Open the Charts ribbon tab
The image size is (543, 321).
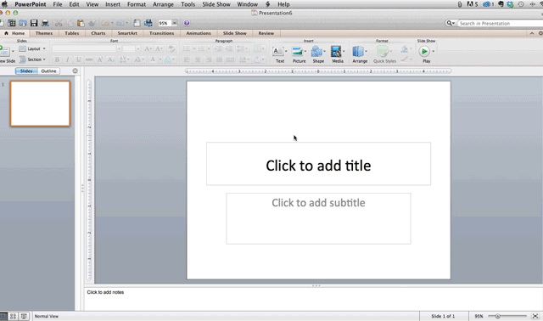pos(98,33)
